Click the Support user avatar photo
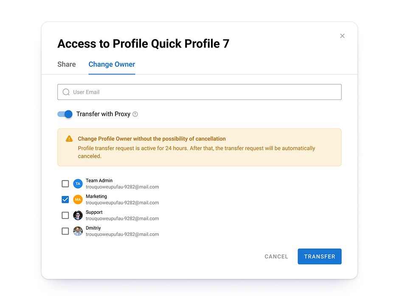This screenshot has height=301, width=399. coord(78,216)
